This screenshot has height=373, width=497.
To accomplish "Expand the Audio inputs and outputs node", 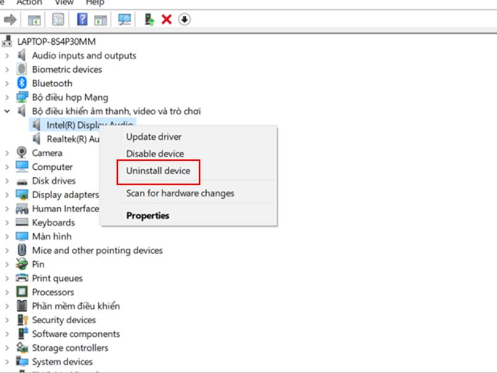I will [7, 56].
